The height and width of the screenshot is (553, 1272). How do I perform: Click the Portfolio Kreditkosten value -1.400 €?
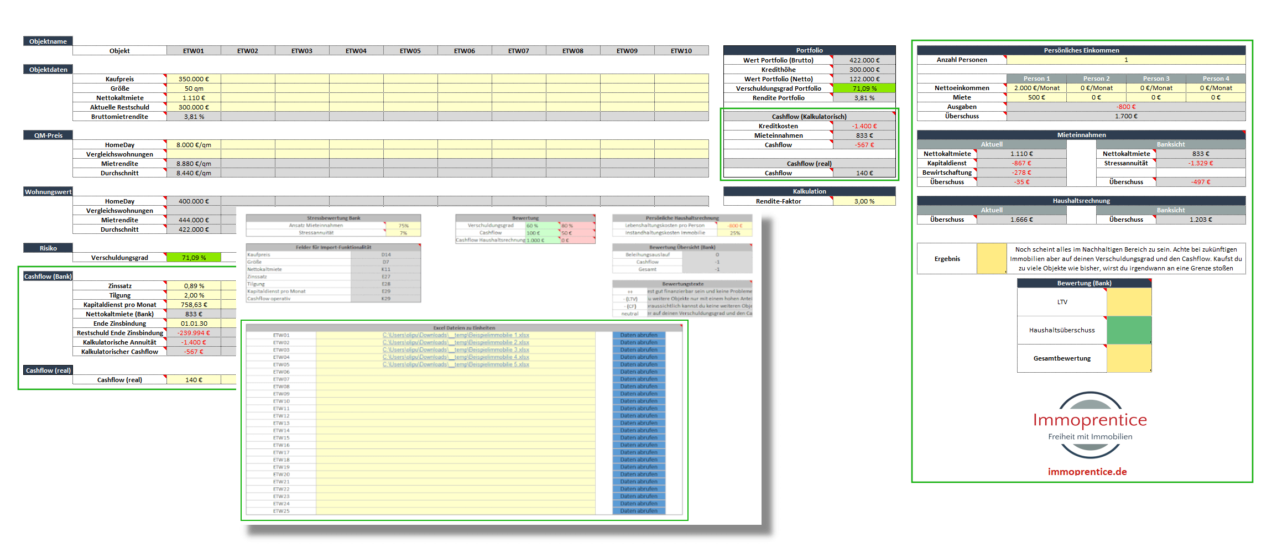(x=864, y=126)
